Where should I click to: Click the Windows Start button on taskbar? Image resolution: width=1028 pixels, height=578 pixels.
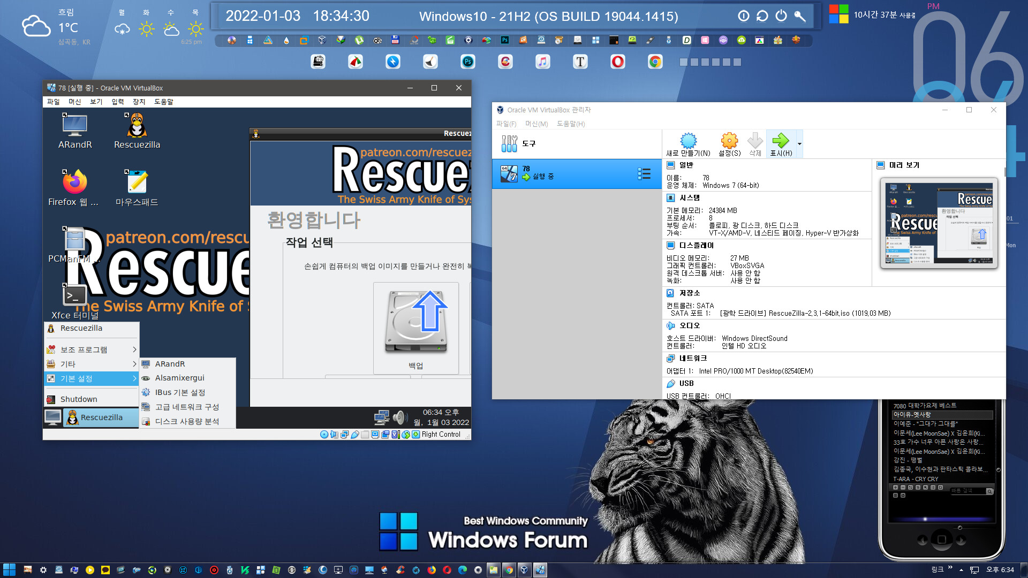[9, 570]
